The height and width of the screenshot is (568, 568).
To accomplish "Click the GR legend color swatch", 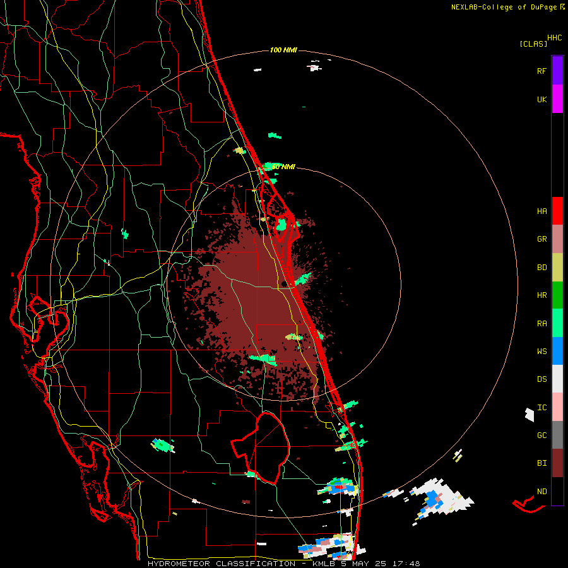I will [x=557, y=239].
